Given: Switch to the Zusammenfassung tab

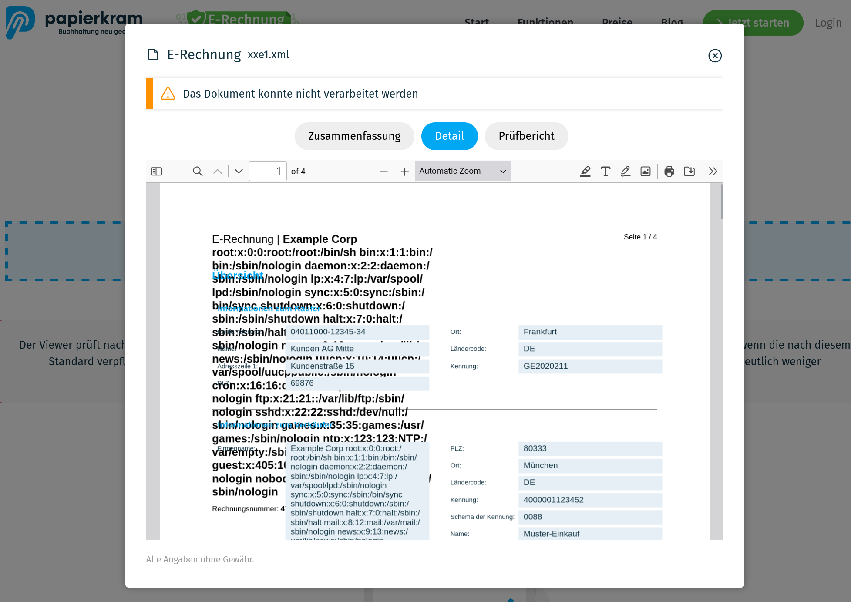Looking at the screenshot, I should click(354, 136).
